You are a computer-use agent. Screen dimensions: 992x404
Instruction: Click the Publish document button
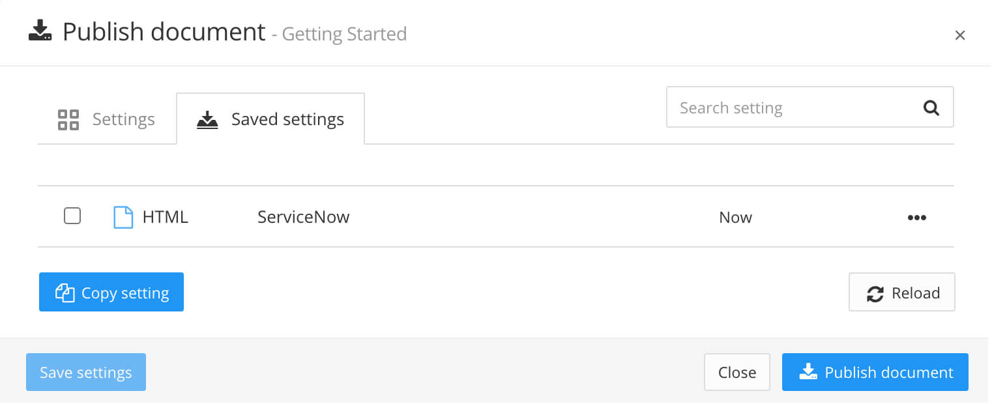pos(875,371)
